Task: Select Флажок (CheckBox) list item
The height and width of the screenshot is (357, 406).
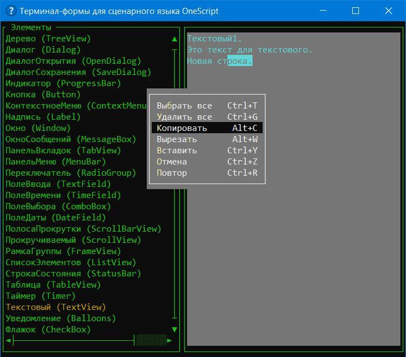Action: [48, 330]
